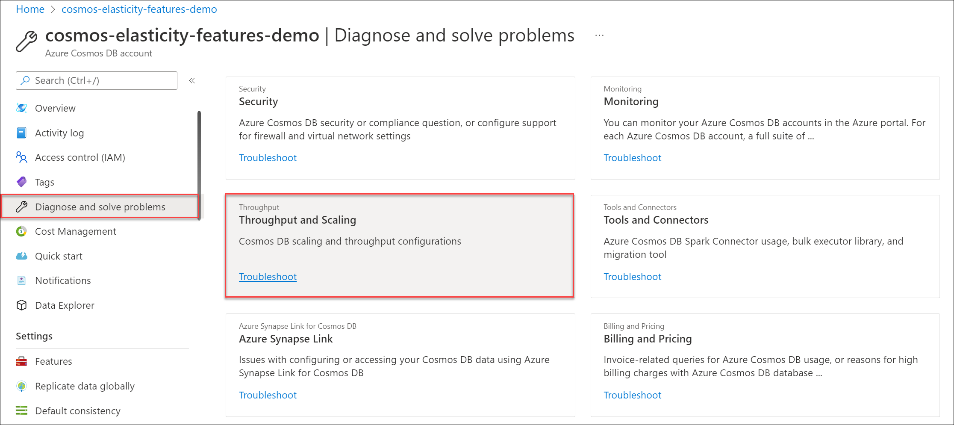Viewport: 954px width, 425px height.
Task: Click Troubleshoot under Billing and Pricing
Action: click(632, 395)
